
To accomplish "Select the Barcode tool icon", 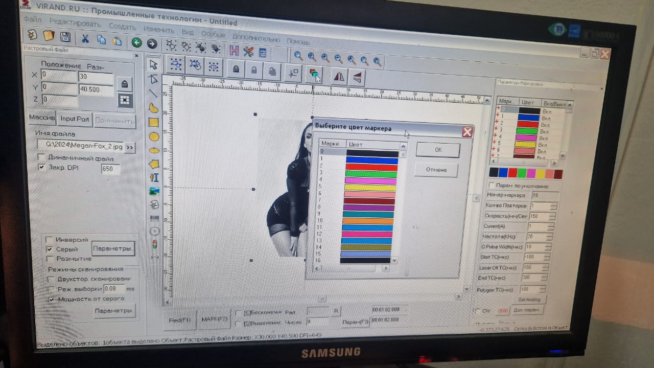I will 154,218.
